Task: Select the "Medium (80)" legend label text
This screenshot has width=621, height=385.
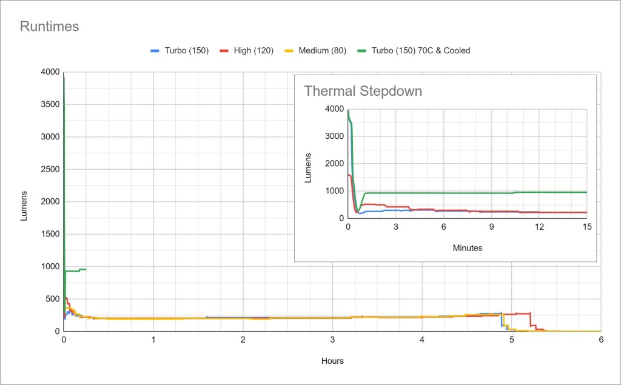Action: coord(322,51)
